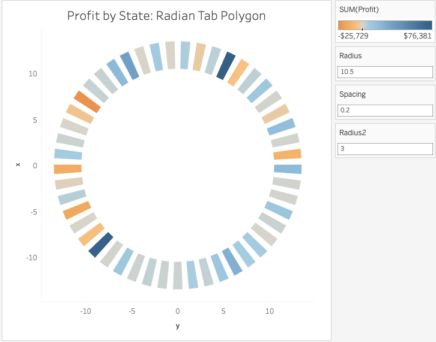
Task: Click the Spacing parameter title label
Action: tap(352, 94)
